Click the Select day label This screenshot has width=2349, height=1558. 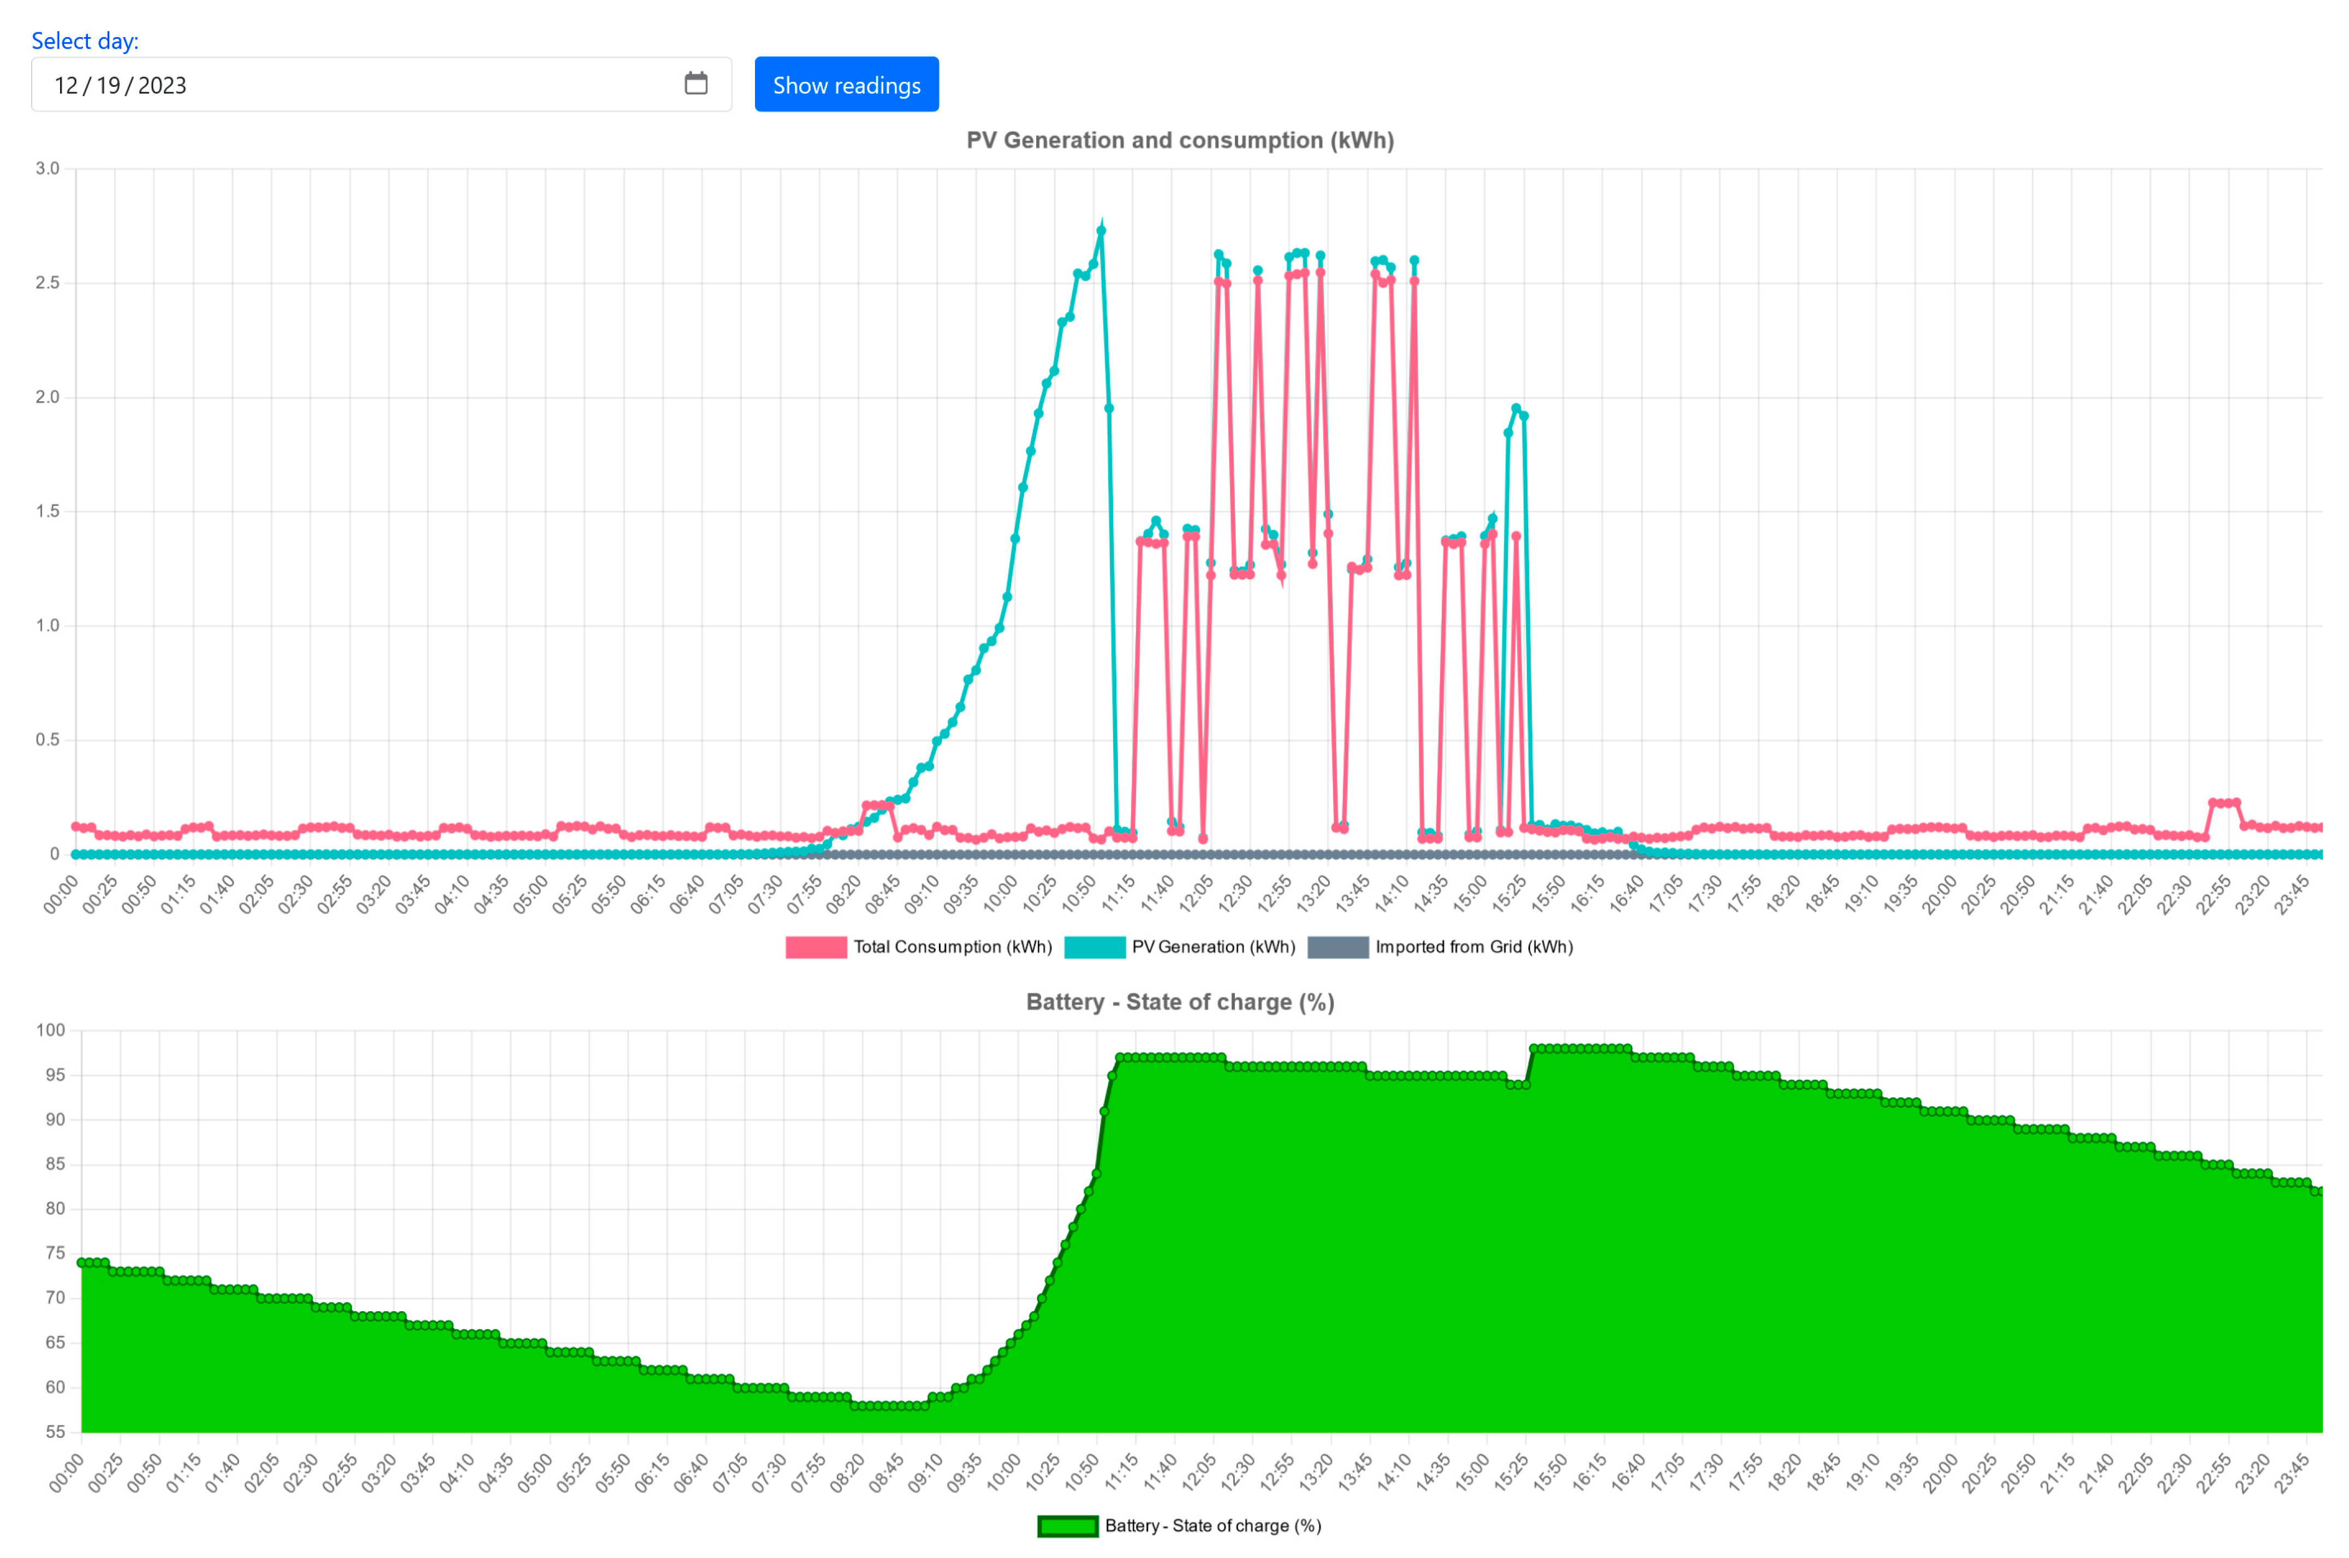tap(85, 41)
